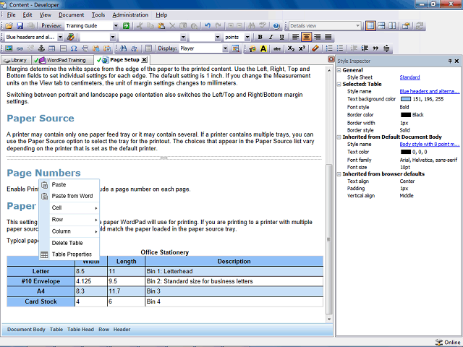This screenshot has width=463, height=347.
Task: Open the points unit dropdown
Action: 247,37
